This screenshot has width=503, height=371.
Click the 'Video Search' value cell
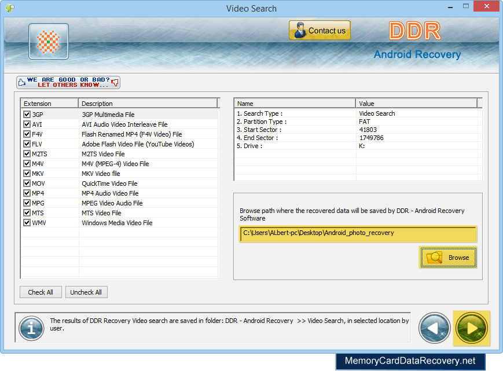pos(377,113)
